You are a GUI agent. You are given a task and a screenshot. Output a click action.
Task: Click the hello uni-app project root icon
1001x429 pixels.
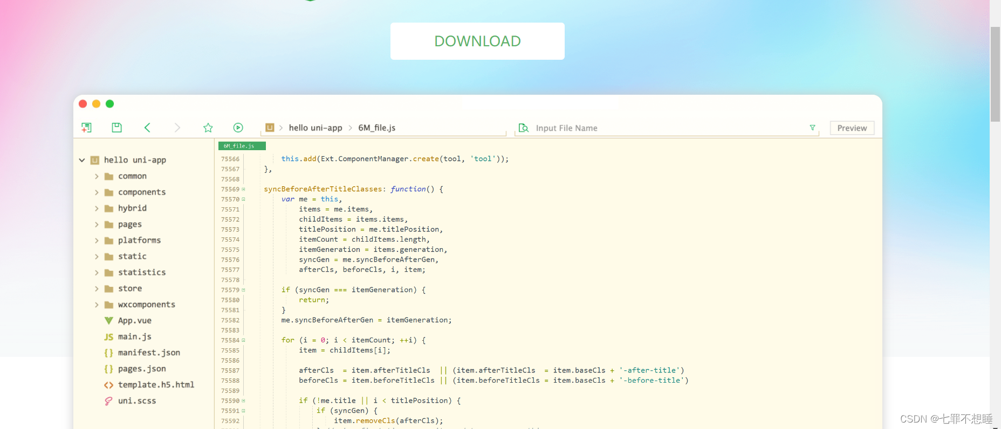[x=95, y=160]
